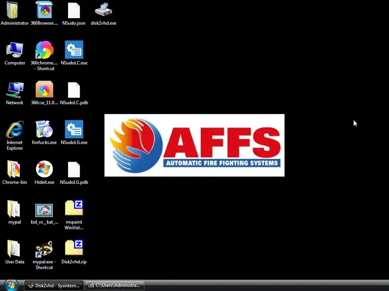
Task: Select the kid_vs_kat image thumbnail
Action: coord(44,210)
